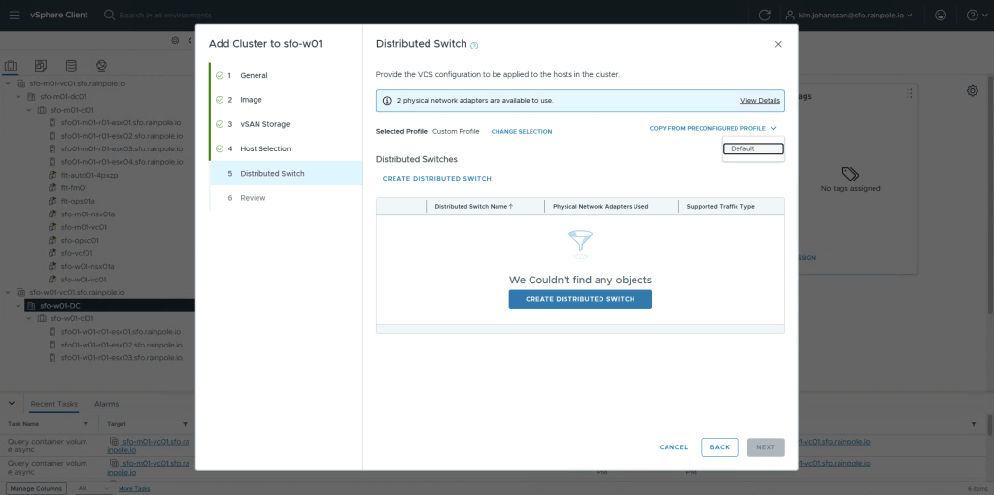
Task: Click the settings gear icon on right
Action: [x=972, y=90]
